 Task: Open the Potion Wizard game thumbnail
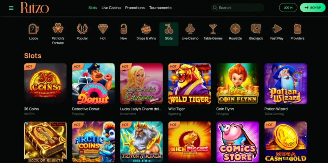286,84
